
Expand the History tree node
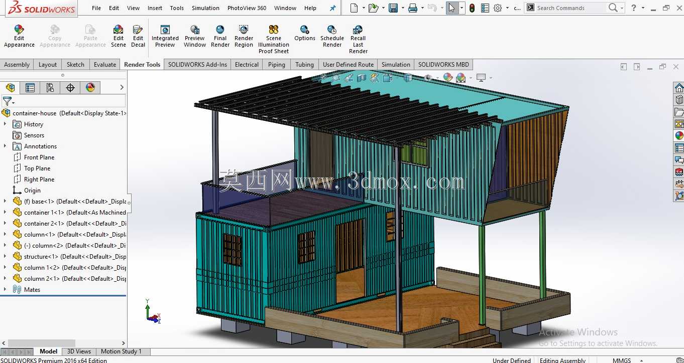(x=5, y=124)
